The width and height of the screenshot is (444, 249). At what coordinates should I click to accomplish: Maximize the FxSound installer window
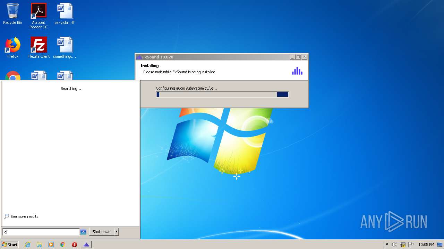point(298,57)
